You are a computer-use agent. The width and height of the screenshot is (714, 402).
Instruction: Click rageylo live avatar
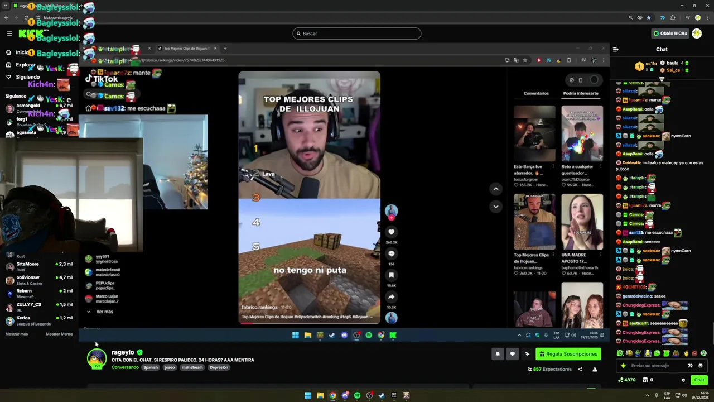point(97,358)
